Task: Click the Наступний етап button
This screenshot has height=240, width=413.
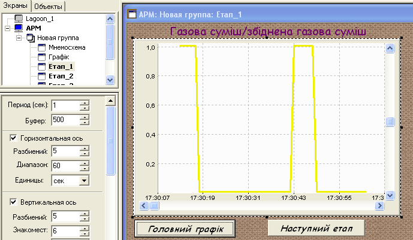Action: tap(316, 228)
